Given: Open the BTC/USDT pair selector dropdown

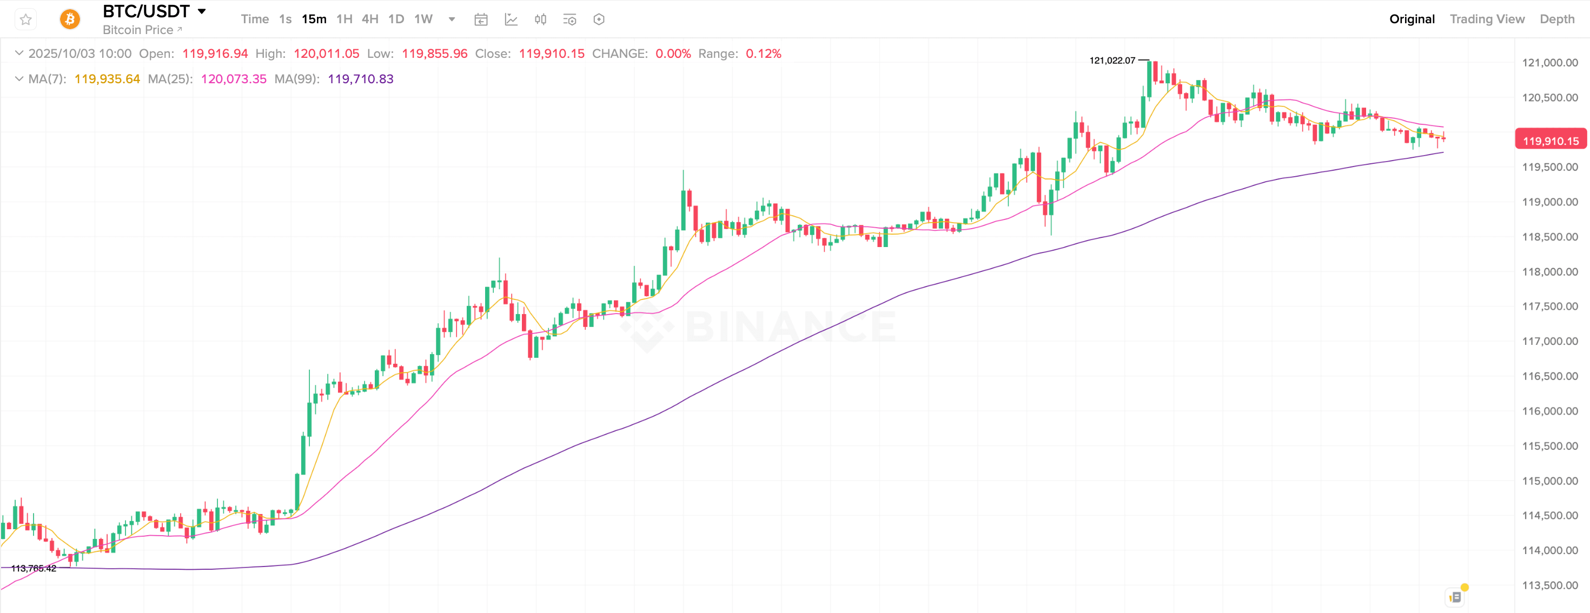Looking at the screenshot, I should [x=202, y=12].
